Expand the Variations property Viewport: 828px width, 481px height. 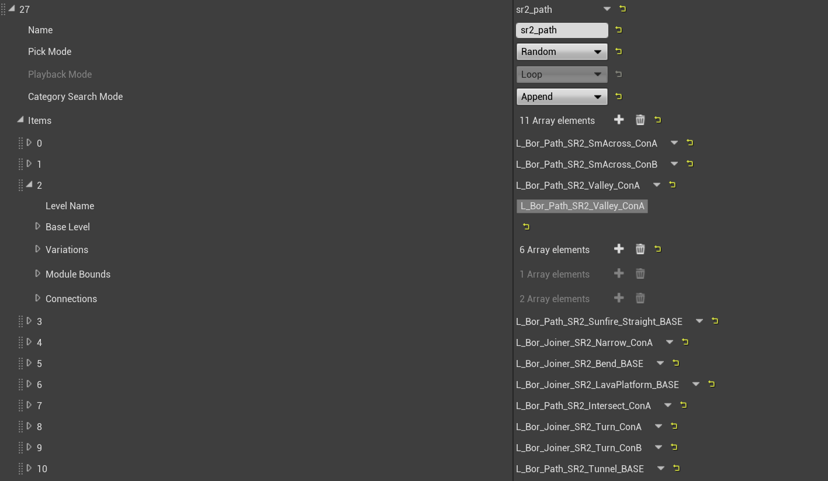[x=38, y=249]
